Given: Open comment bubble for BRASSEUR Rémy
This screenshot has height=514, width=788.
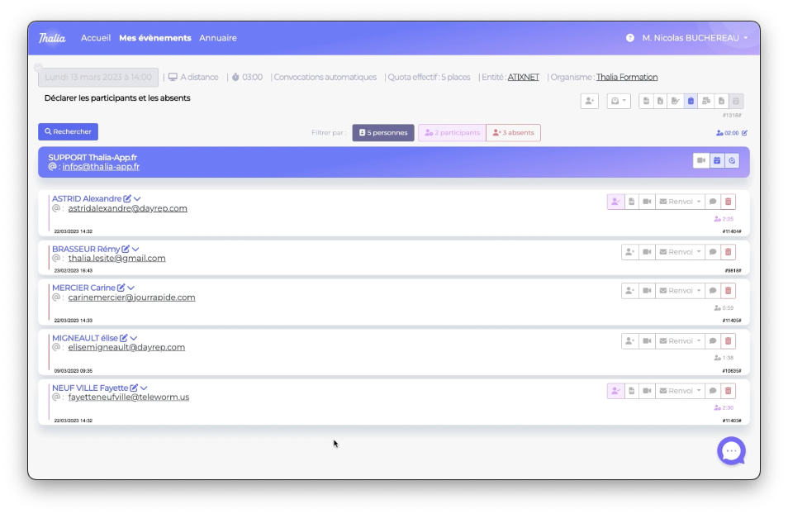Looking at the screenshot, I should pyautogui.click(x=713, y=252).
